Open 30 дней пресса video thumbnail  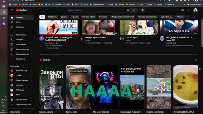point(58,28)
